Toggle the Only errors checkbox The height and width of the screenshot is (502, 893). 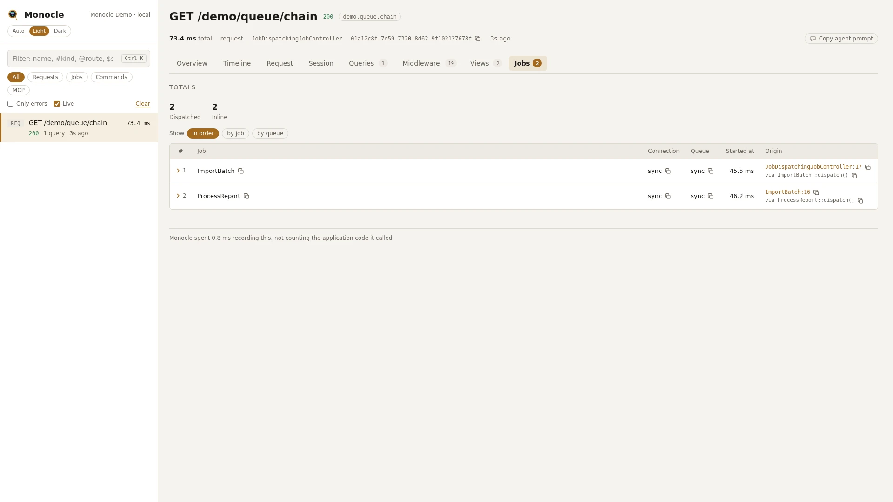click(10, 104)
